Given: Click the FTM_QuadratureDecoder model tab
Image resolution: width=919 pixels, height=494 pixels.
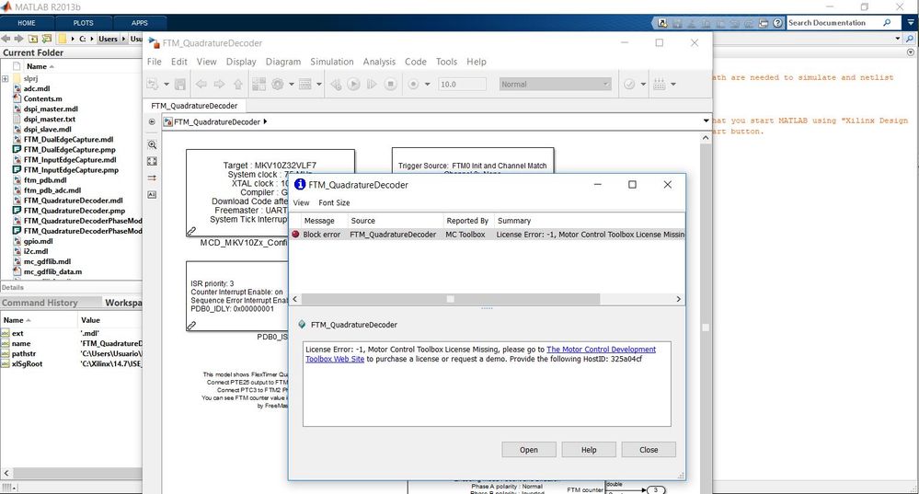Looking at the screenshot, I should [x=195, y=106].
